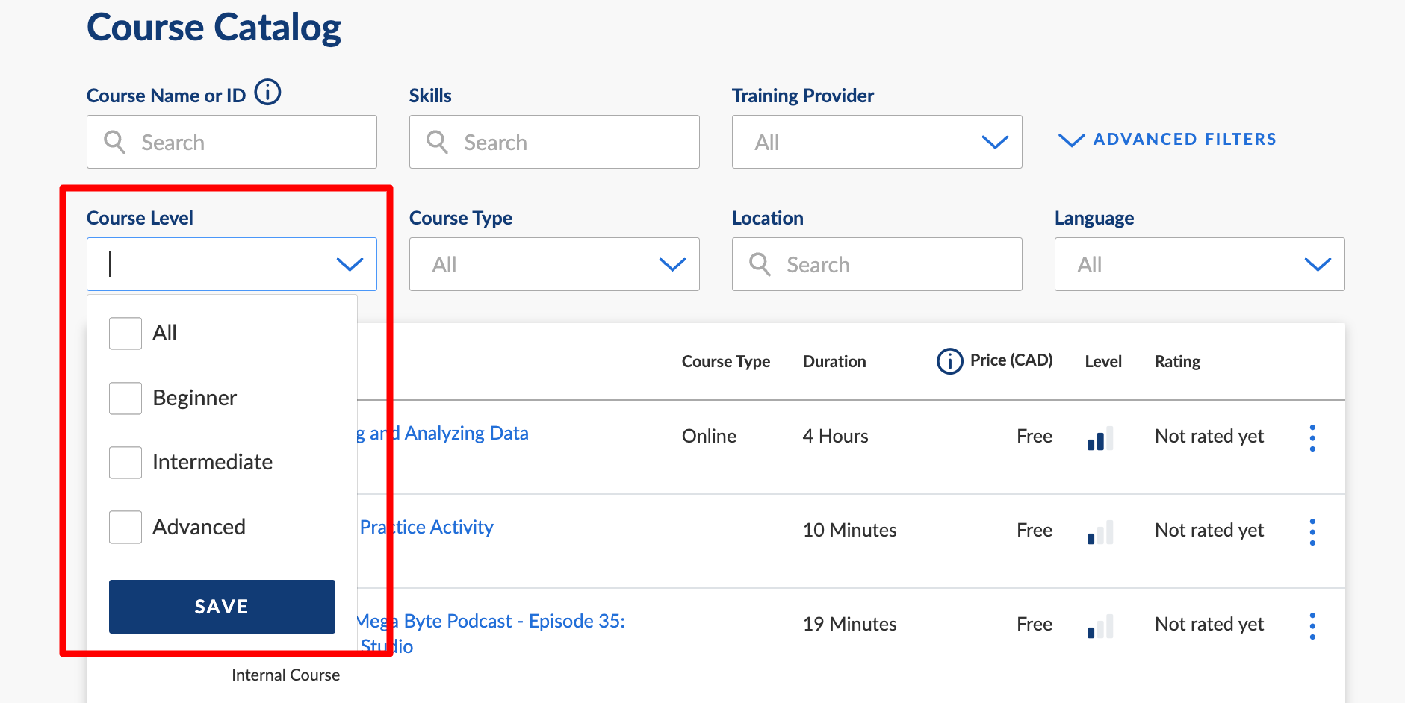Click info icon next to Price (CAD)
This screenshot has height=703, width=1405.
[949, 361]
